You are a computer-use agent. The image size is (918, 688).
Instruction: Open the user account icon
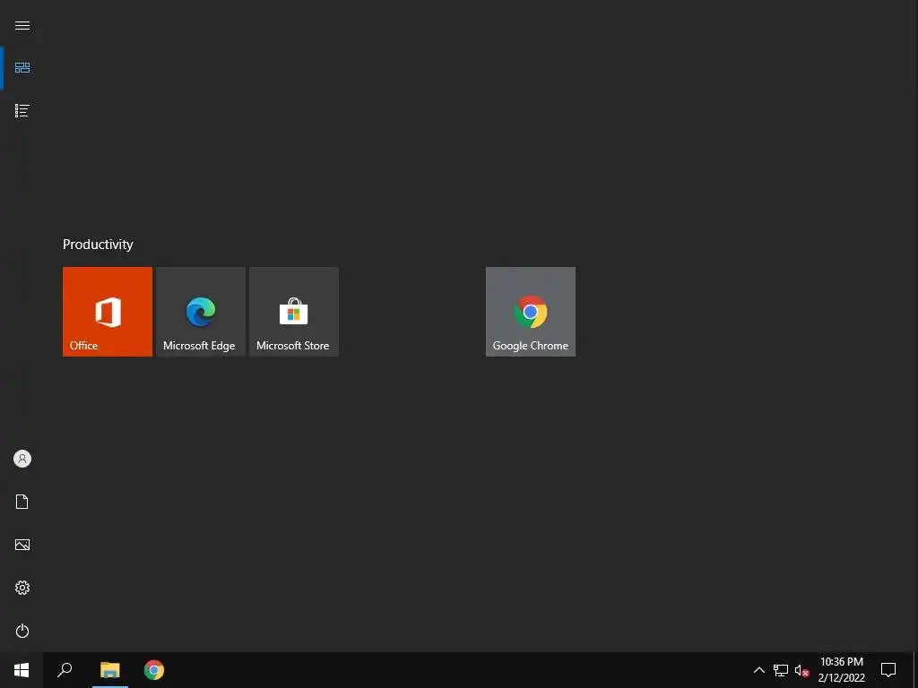click(x=22, y=459)
